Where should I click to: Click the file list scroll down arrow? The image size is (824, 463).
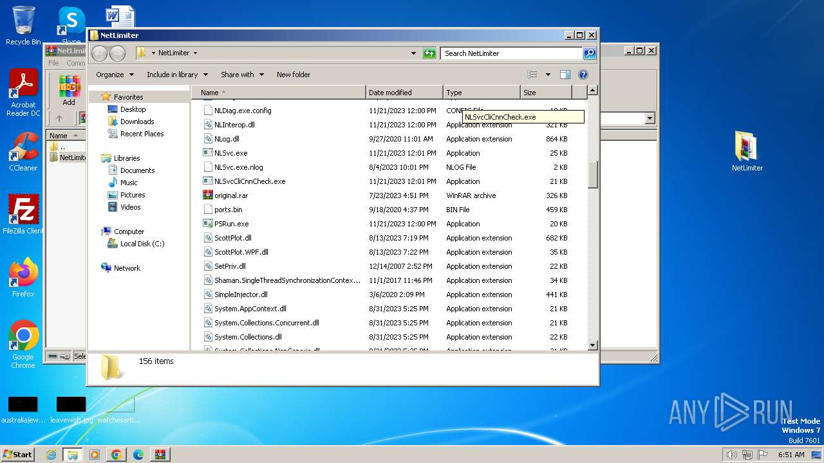pyautogui.click(x=593, y=345)
